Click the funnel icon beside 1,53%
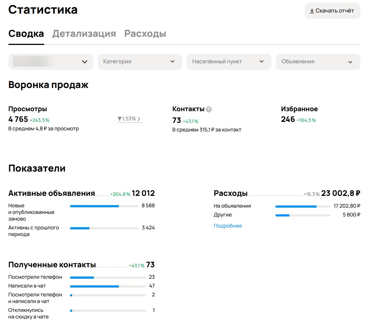Image resolution: width=370 pixels, height=324 pixels. pos(120,119)
